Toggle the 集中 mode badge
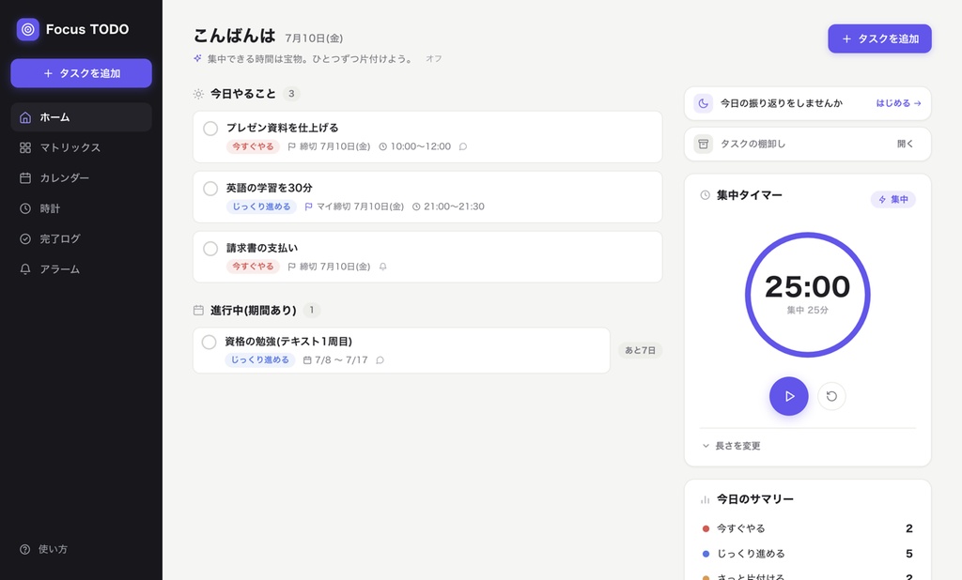 892,199
